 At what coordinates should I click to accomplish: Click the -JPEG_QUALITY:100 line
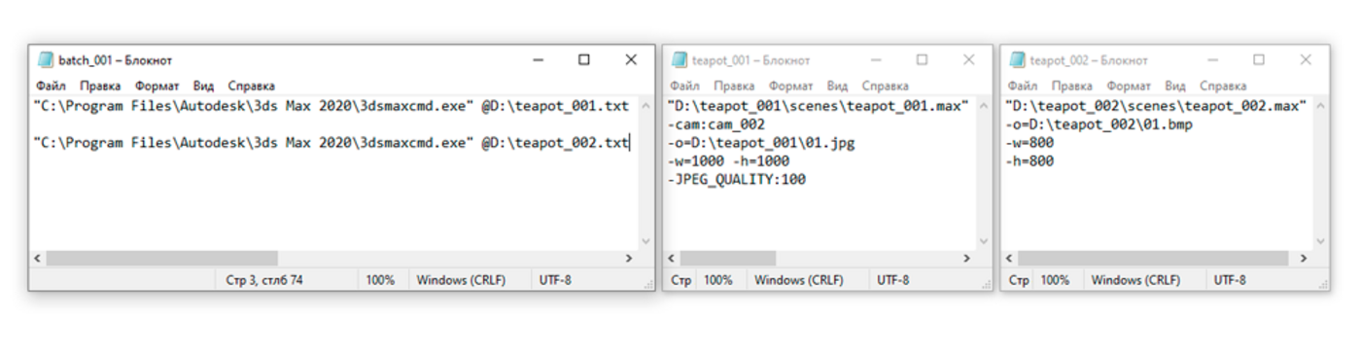coord(737,180)
